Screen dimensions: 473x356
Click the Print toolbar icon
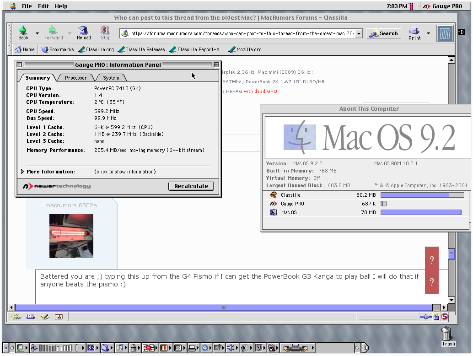click(x=414, y=31)
